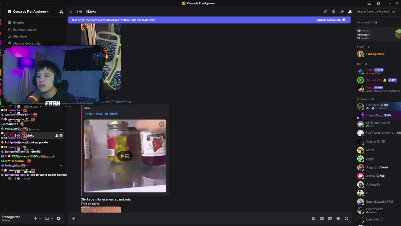Click the FranAguirree user panel name
The width and height of the screenshot is (401, 226).
(x=11, y=217)
